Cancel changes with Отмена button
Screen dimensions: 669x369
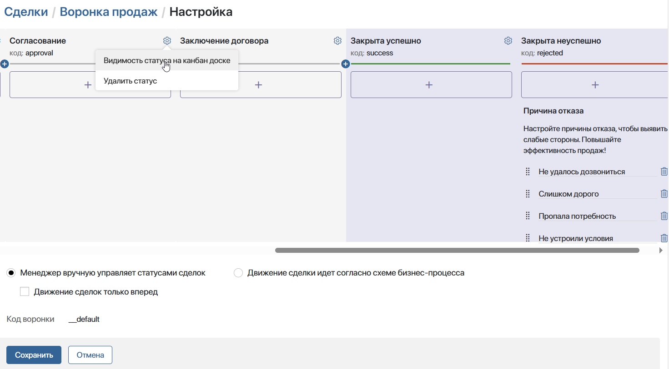pos(90,355)
